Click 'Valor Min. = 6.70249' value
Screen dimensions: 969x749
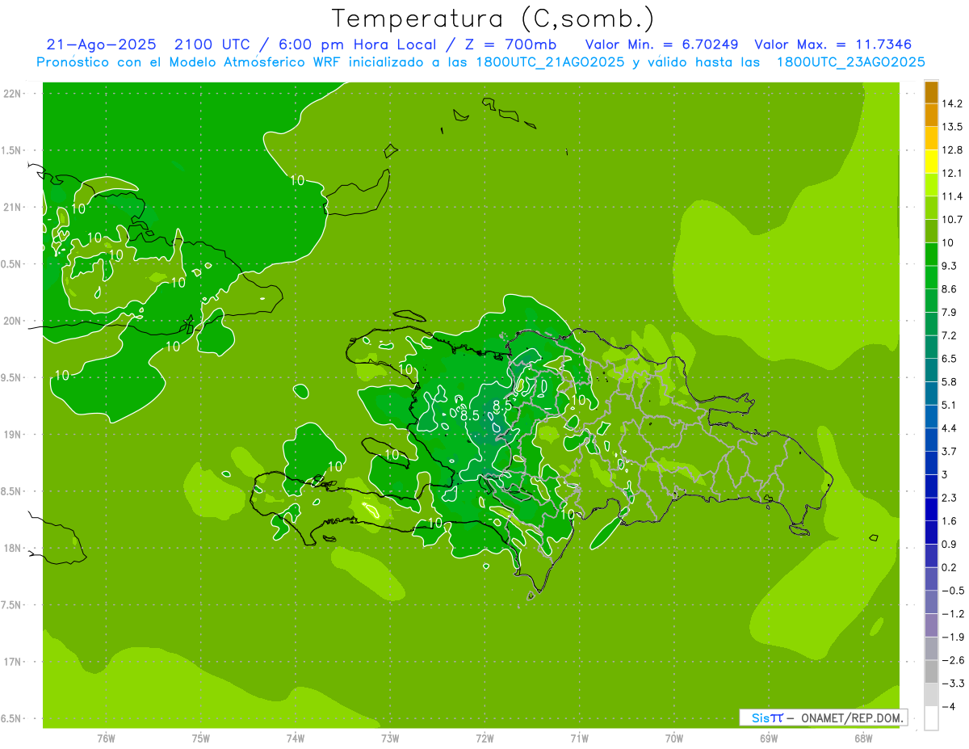(x=661, y=44)
